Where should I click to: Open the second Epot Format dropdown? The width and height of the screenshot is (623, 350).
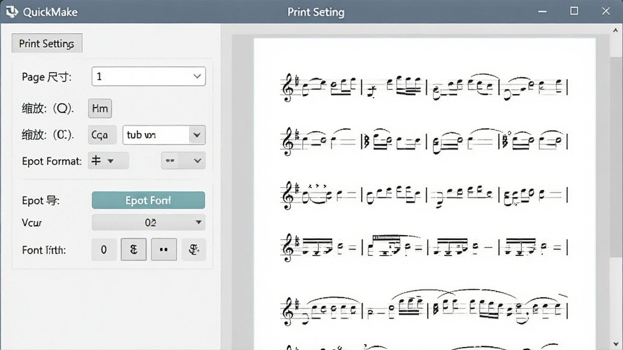(x=183, y=160)
